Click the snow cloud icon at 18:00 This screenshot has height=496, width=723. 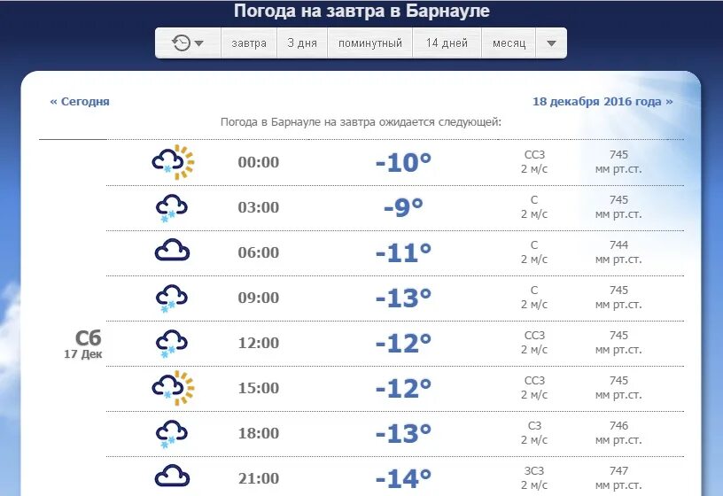click(171, 433)
